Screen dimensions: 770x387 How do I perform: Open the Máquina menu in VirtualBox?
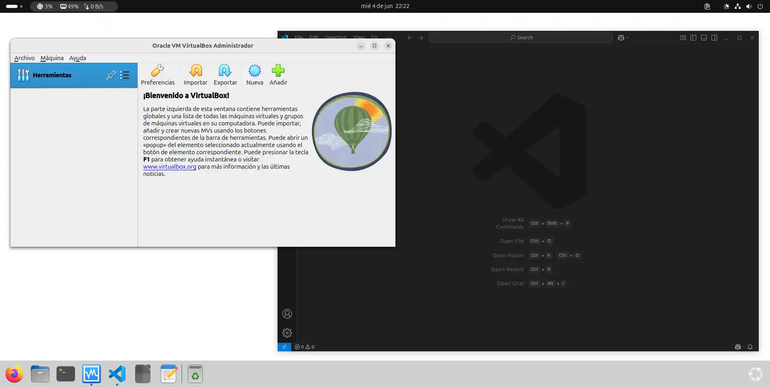point(52,58)
